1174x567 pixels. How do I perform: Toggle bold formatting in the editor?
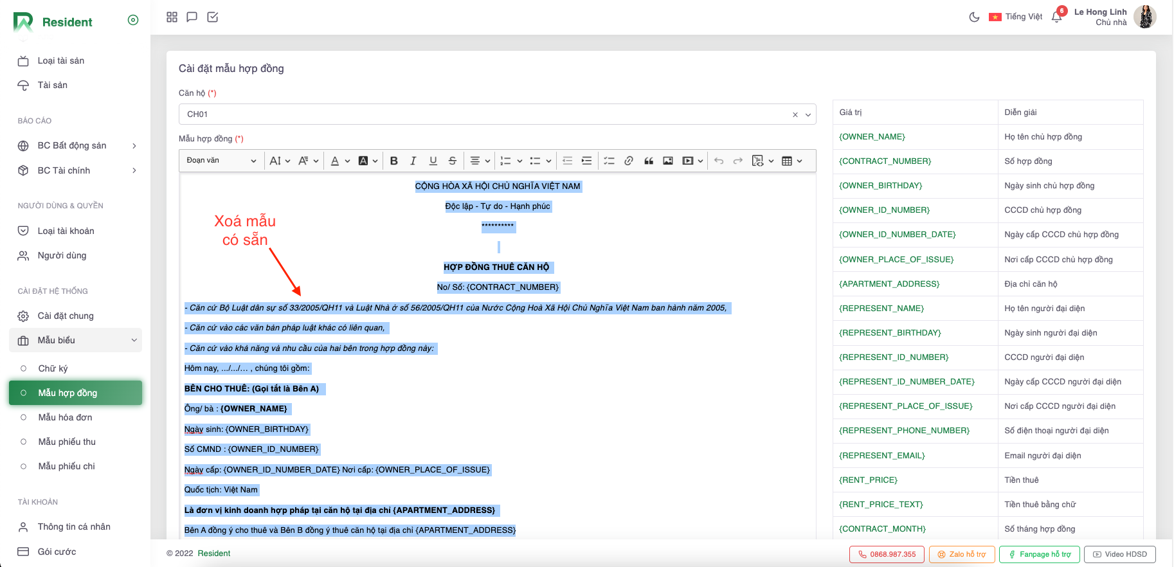(394, 161)
